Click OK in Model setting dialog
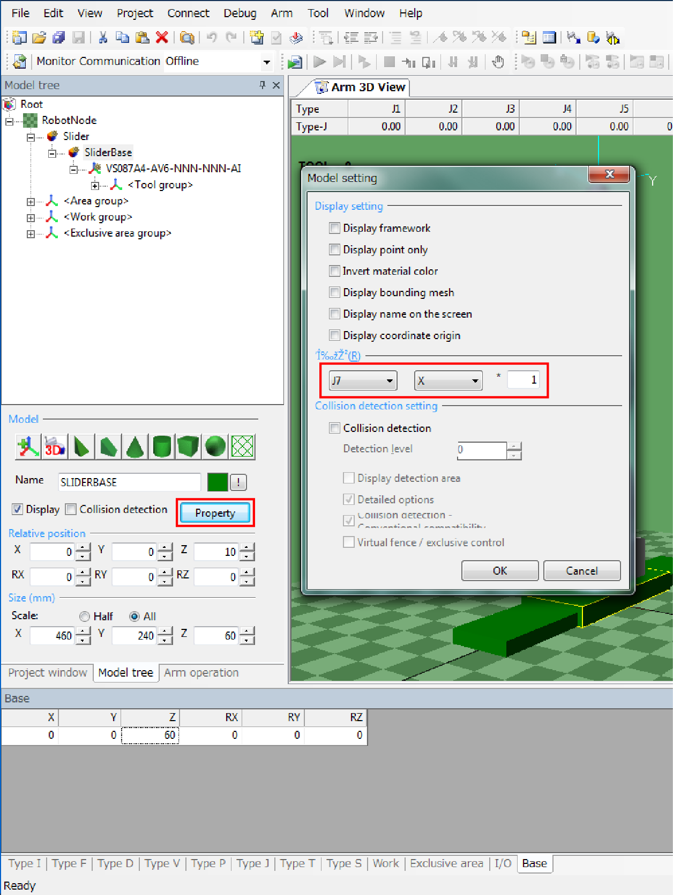This screenshot has width=673, height=895. (499, 571)
